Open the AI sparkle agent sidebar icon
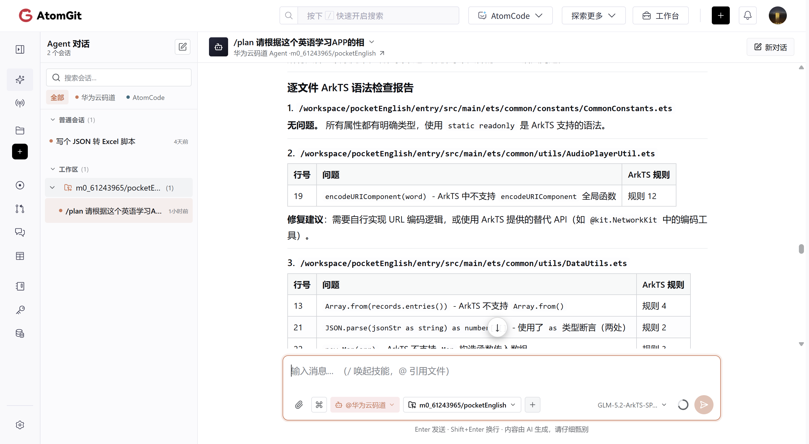Viewport: 809px width, 444px height. (20, 79)
